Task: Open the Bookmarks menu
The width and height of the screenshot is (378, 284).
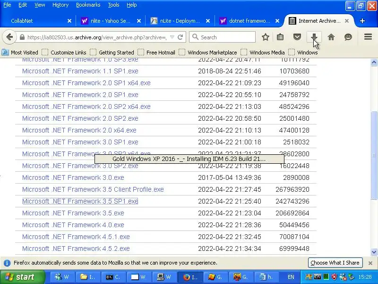Action: coord(88,5)
